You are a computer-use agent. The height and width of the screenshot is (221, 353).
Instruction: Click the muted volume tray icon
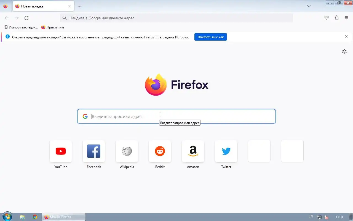point(326,217)
